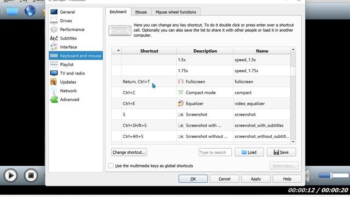Click the table scrollbar up arrow
Image resolution: width=350 pixels, height=197 pixels.
(293, 49)
